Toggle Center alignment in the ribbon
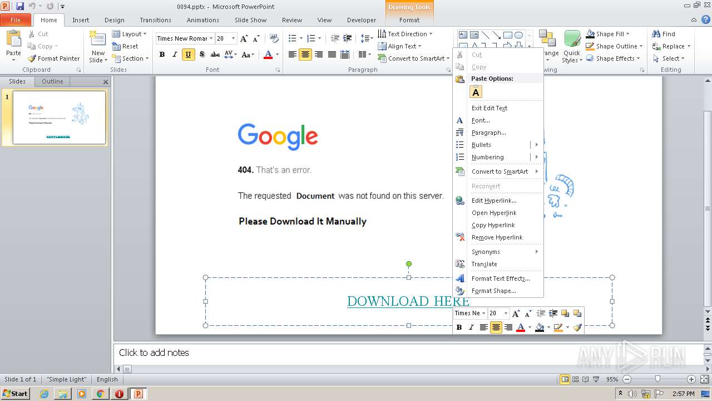The image size is (712, 401). [x=305, y=55]
